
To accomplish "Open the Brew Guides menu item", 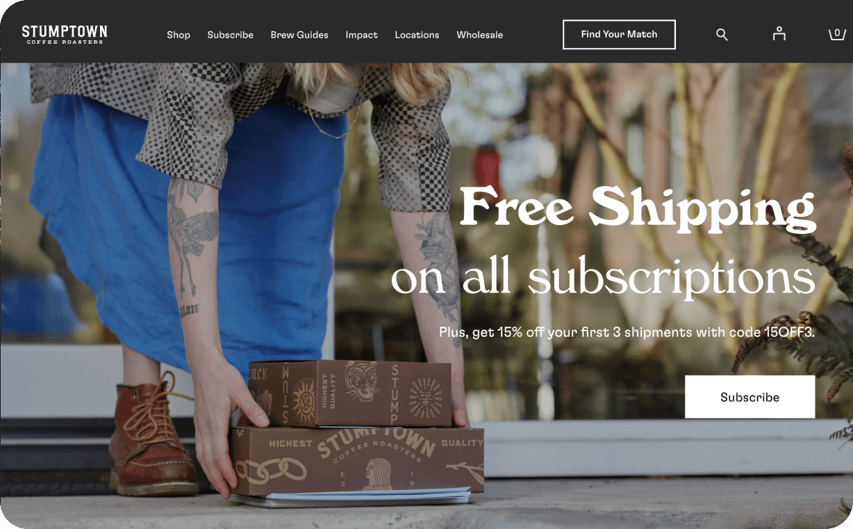I will pos(299,35).
